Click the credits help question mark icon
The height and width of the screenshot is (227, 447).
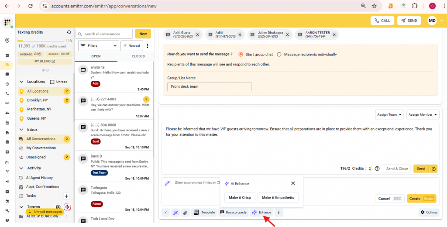(377, 169)
